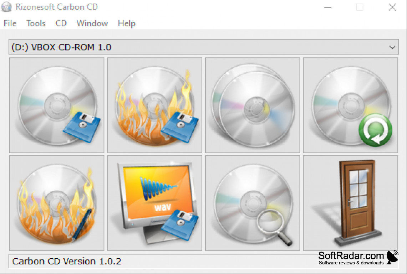Click the wooden door exit icon

(x=350, y=203)
